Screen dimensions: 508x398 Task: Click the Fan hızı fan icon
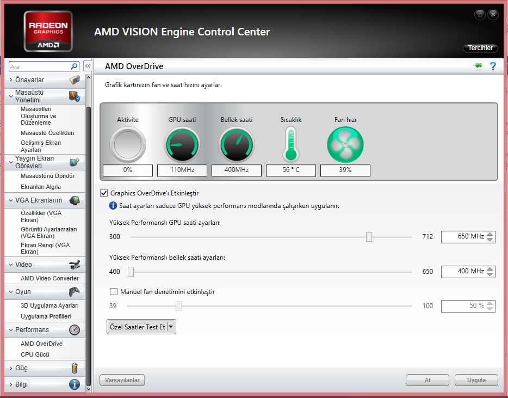point(345,145)
